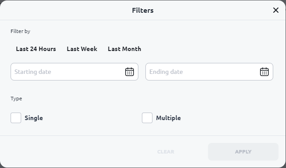The height and width of the screenshot is (168, 286).
Task: Close the Filters dialog with the X
Action: pos(276,10)
